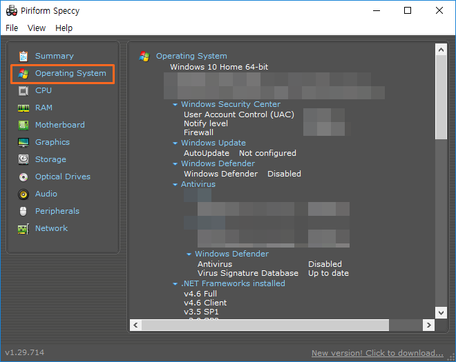Screen dimensions: 456x362
Task: Select the 'v3.5 SP1' entry
Action: click(201, 312)
